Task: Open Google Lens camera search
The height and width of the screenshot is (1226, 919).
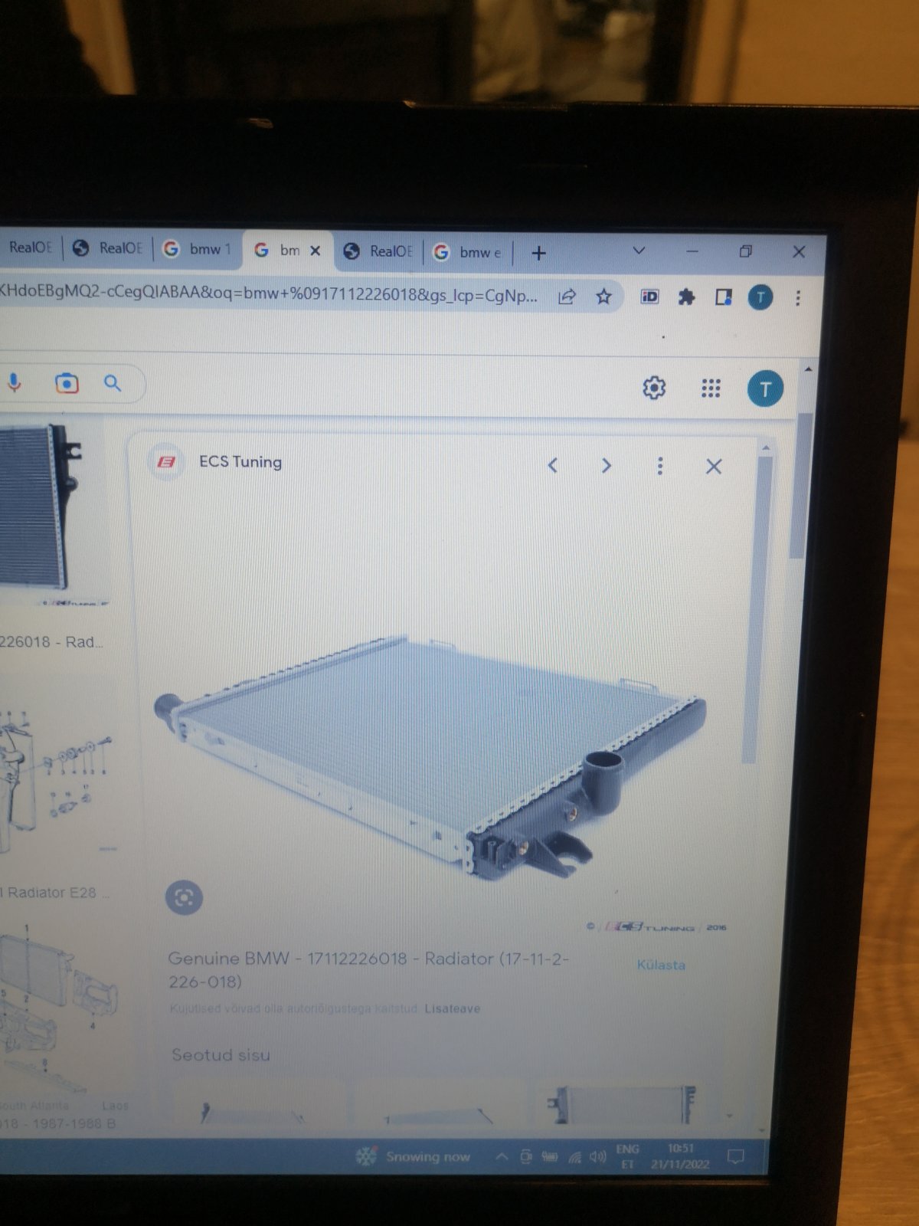Action: tap(67, 382)
